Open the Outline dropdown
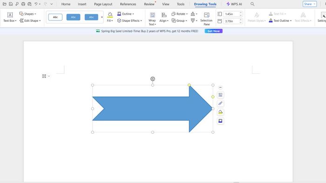The image size is (326, 183). pos(126,14)
